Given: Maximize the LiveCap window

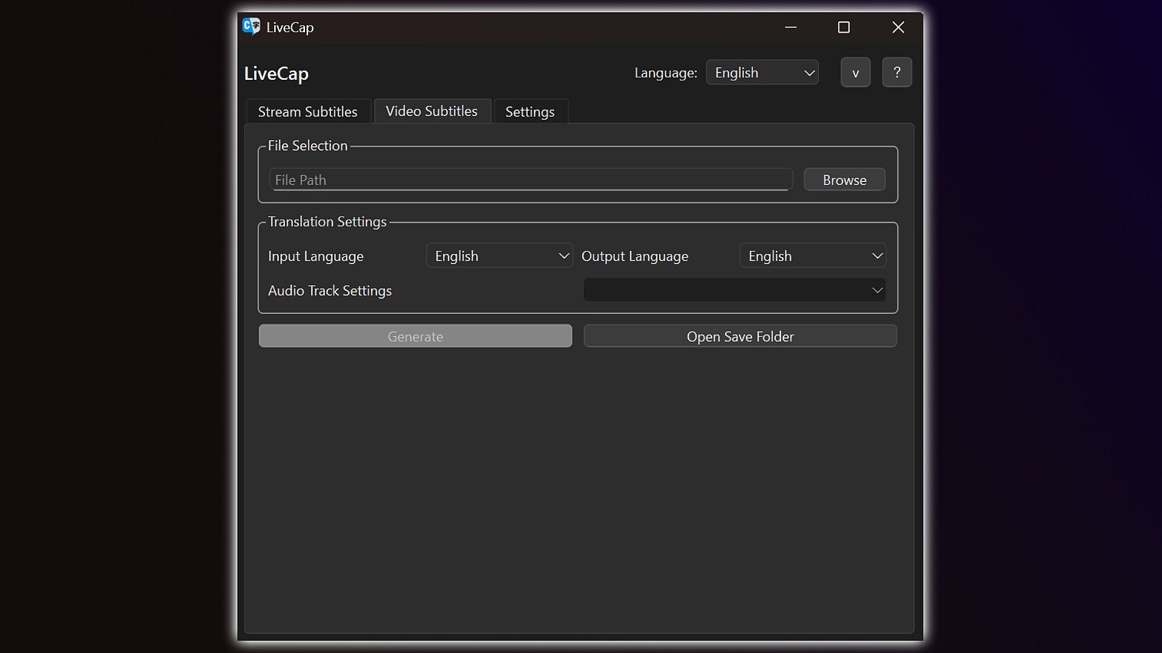Looking at the screenshot, I should pyautogui.click(x=844, y=27).
